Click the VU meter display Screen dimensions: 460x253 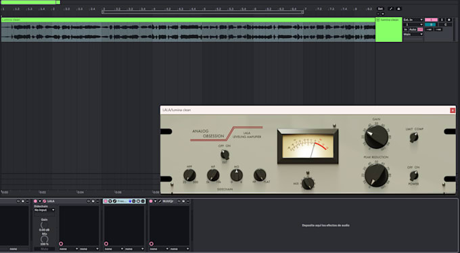(308, 146)
